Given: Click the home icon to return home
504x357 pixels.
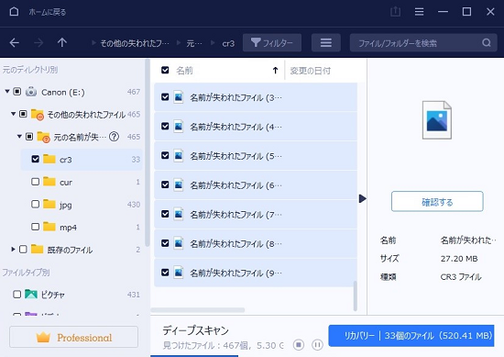Looking at the screenshot, I should tap(14, 12).
